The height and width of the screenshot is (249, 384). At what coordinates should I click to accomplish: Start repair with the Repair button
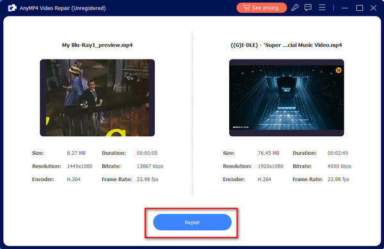tap(192, 222)
